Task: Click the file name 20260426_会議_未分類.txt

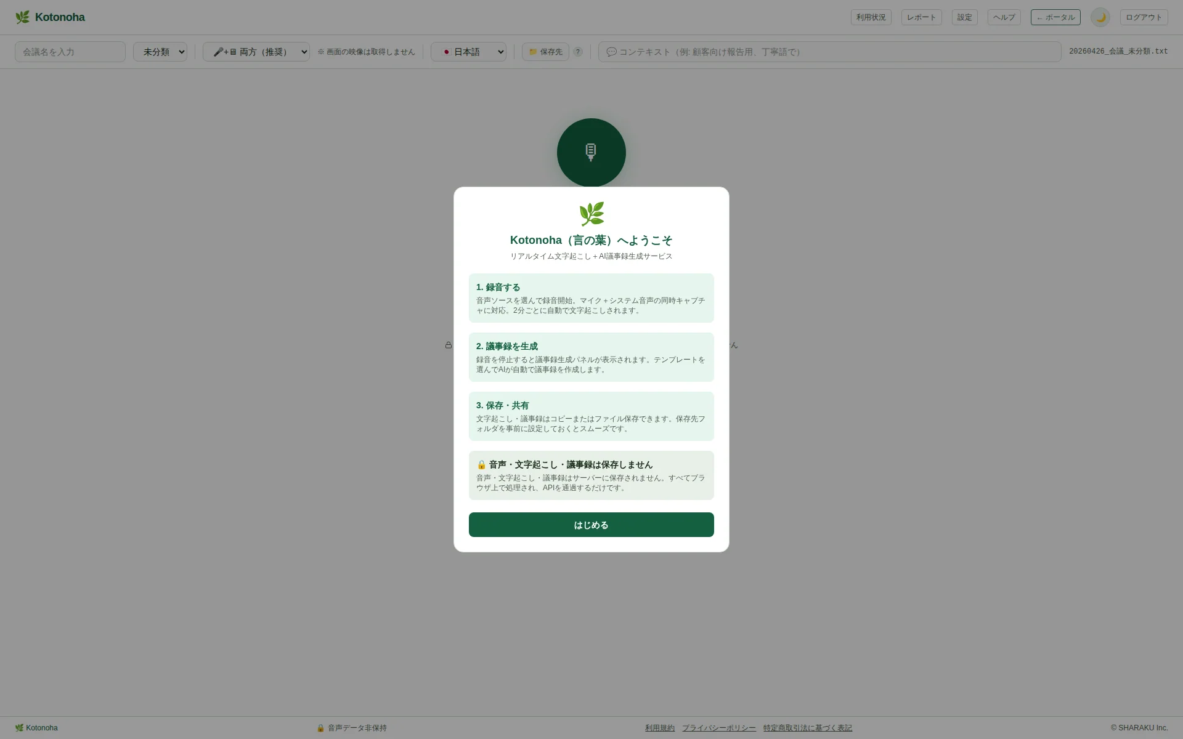Action: point(1118,52)
